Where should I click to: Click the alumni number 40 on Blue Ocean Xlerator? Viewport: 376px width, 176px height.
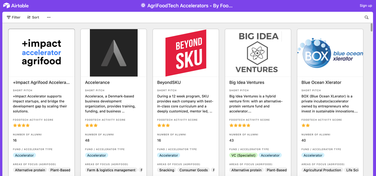[304, 140]
